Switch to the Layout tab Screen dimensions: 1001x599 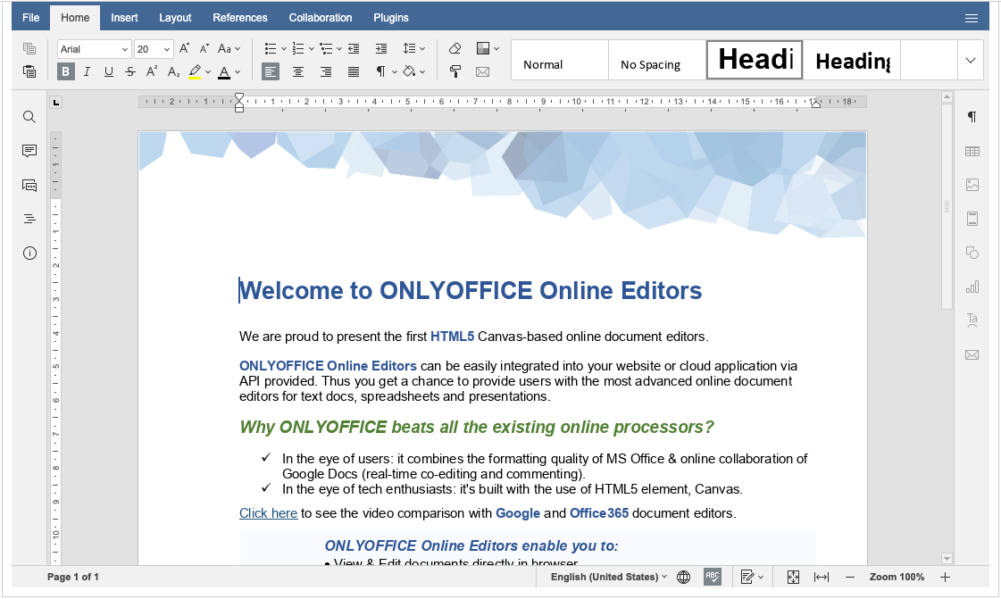click(175, 18)
